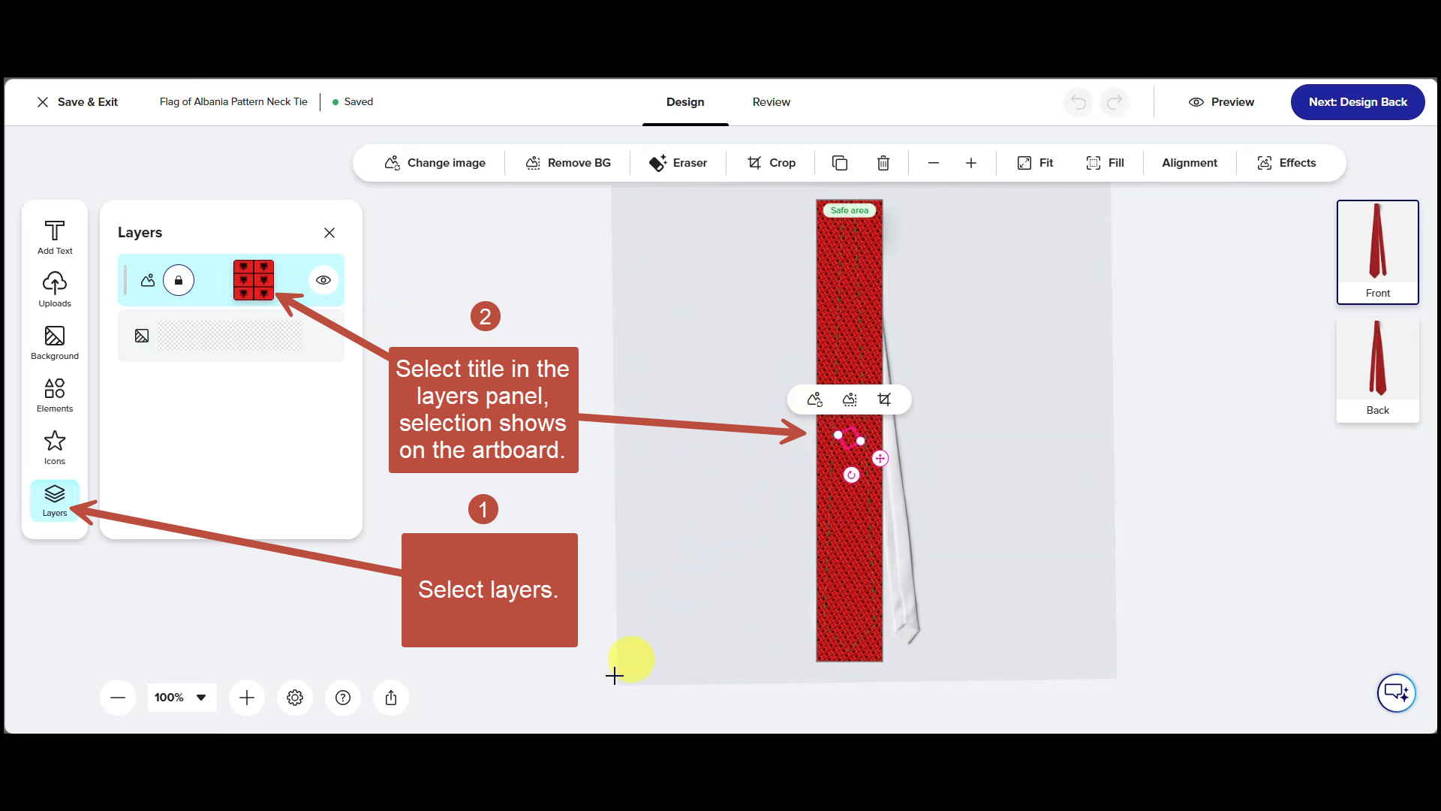Viewport: 1441px width, 811px height.
Task: Select the Eraser tool
Action: coord(678,163)
